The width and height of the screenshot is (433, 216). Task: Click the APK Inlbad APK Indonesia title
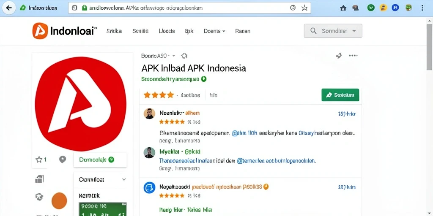pyautogui.click(x=193, y=68)
